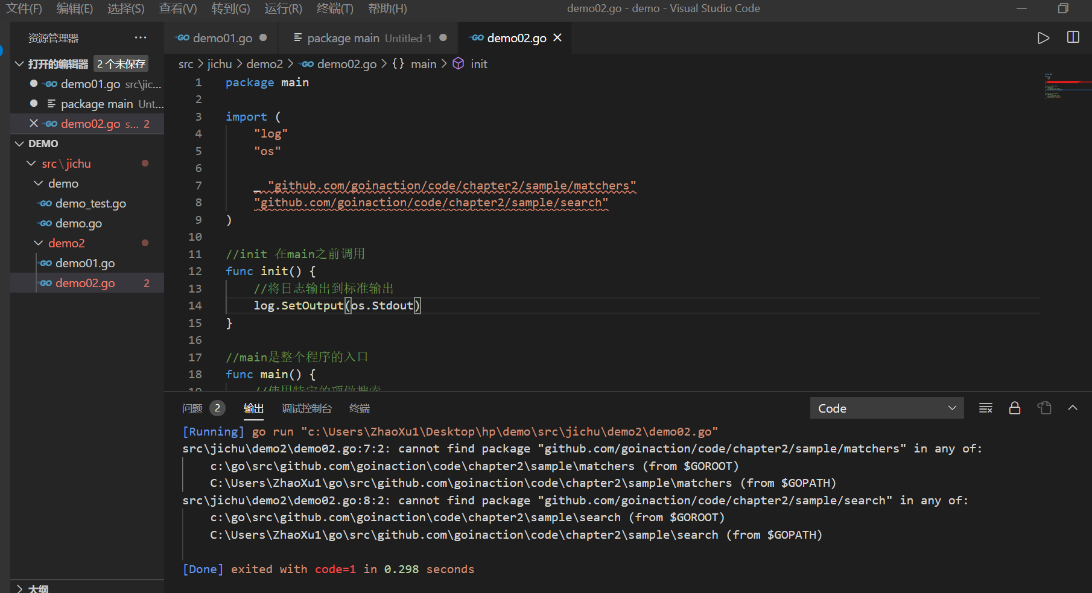The height and width of the screenshot is (593, 1092).
Task: Click the jichu breadcrumb
Action: [220, 64]
